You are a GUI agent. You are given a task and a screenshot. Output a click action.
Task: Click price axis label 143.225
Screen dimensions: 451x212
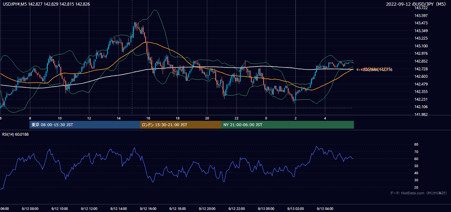421,38
